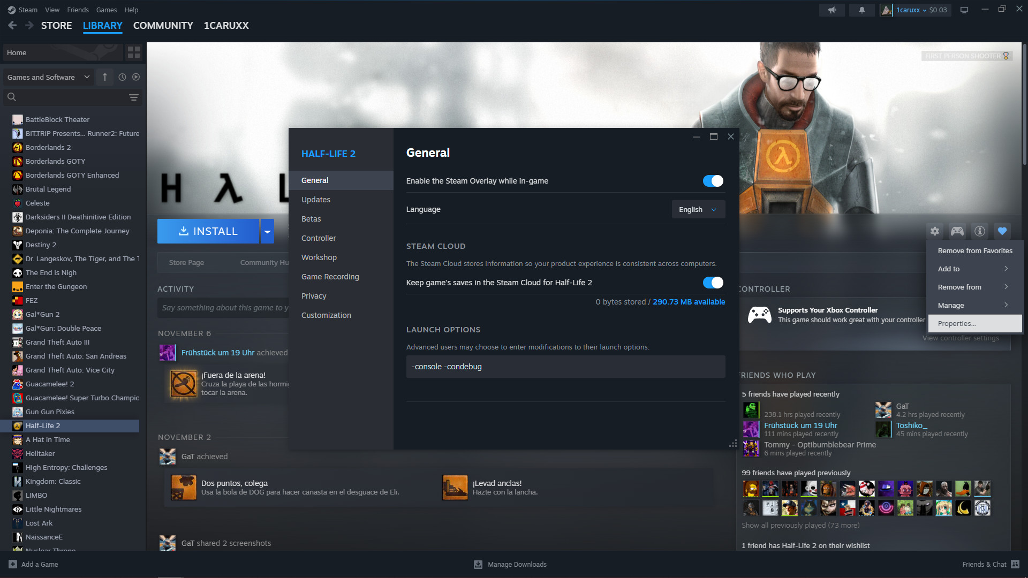Image resolution: width=1028 pixels, height=578 pixels.
Task: Open the game settings gear icon
Action: point(934,231)
